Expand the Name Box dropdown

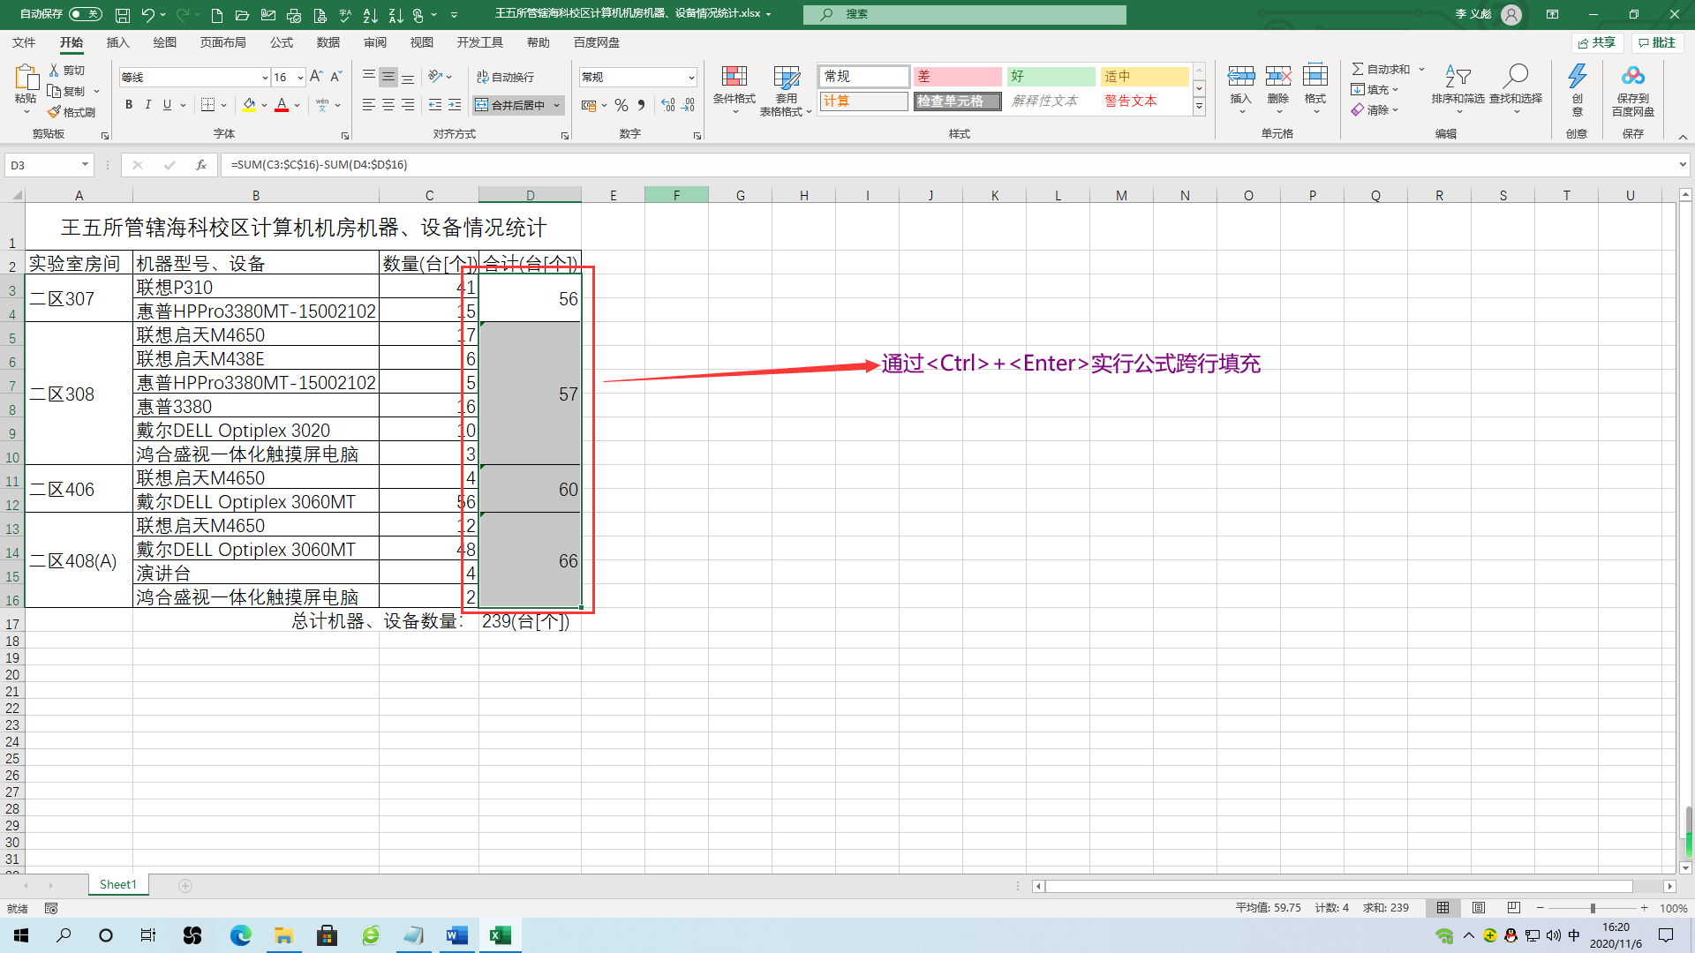(x=85, y=165)
